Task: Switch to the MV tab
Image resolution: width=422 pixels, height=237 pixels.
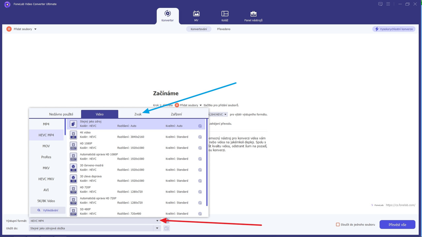Action: point(196,16)
